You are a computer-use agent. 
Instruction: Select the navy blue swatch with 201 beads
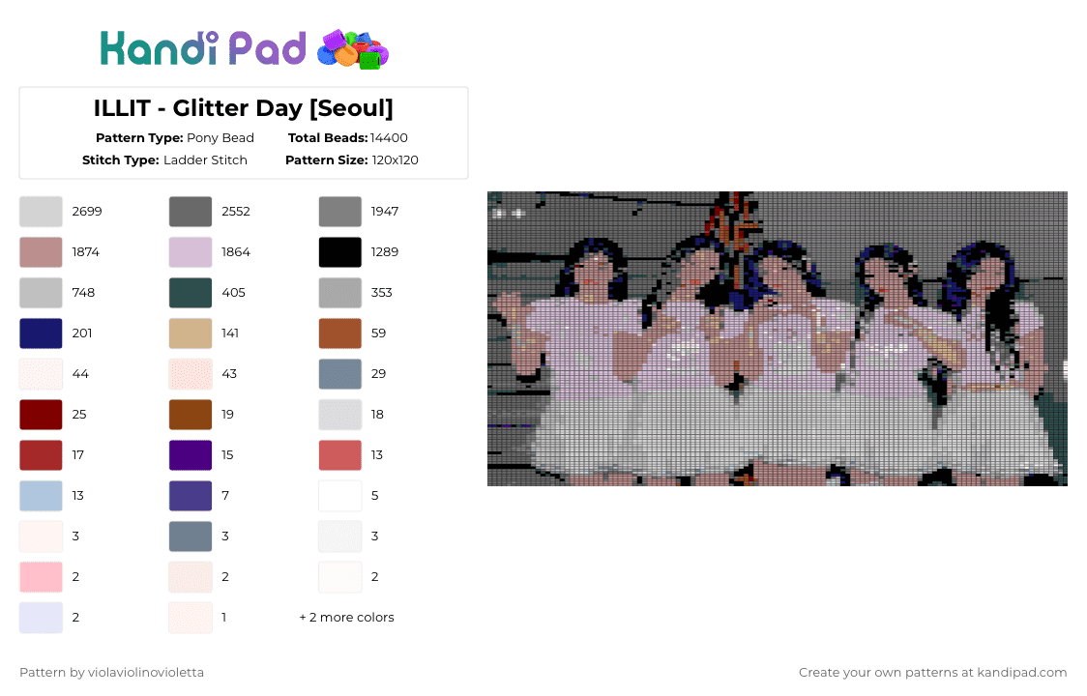click(41, 333)
